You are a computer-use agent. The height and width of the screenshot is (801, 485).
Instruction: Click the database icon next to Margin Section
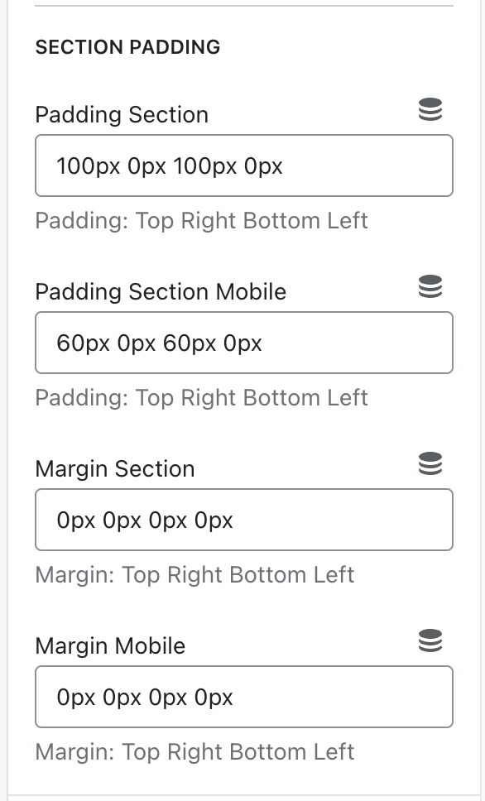pyautogui.click(x=430, y=464)
